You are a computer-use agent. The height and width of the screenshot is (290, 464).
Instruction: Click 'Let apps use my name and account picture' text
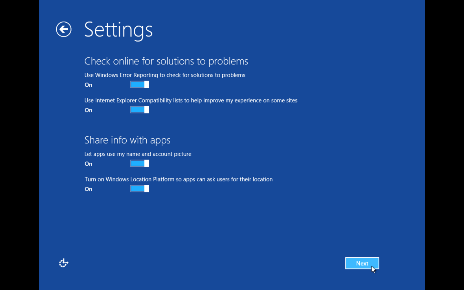pyautogui.click(x=138, y=154)
